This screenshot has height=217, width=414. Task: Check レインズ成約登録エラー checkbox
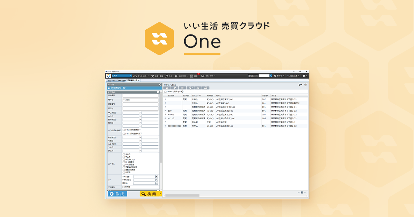pos(124,130)
